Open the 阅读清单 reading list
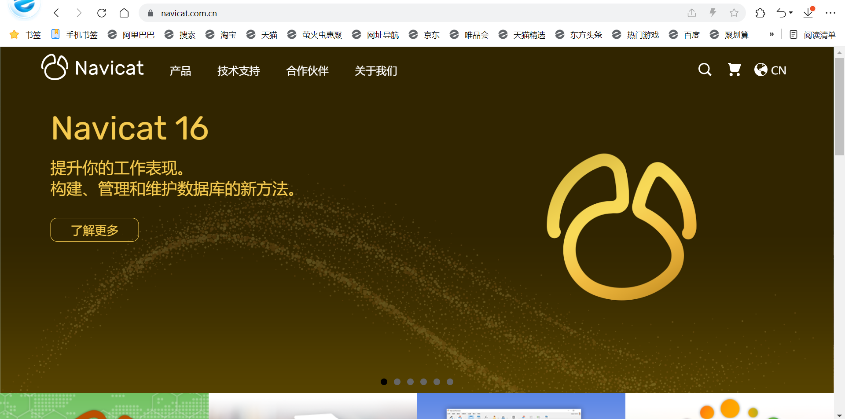 (812, 34)
